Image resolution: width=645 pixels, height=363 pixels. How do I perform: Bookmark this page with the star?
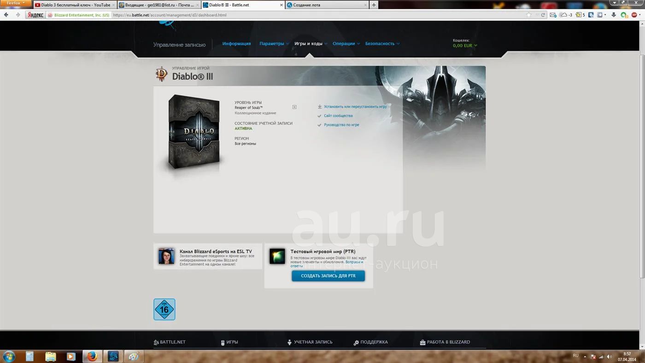(529, 15)
